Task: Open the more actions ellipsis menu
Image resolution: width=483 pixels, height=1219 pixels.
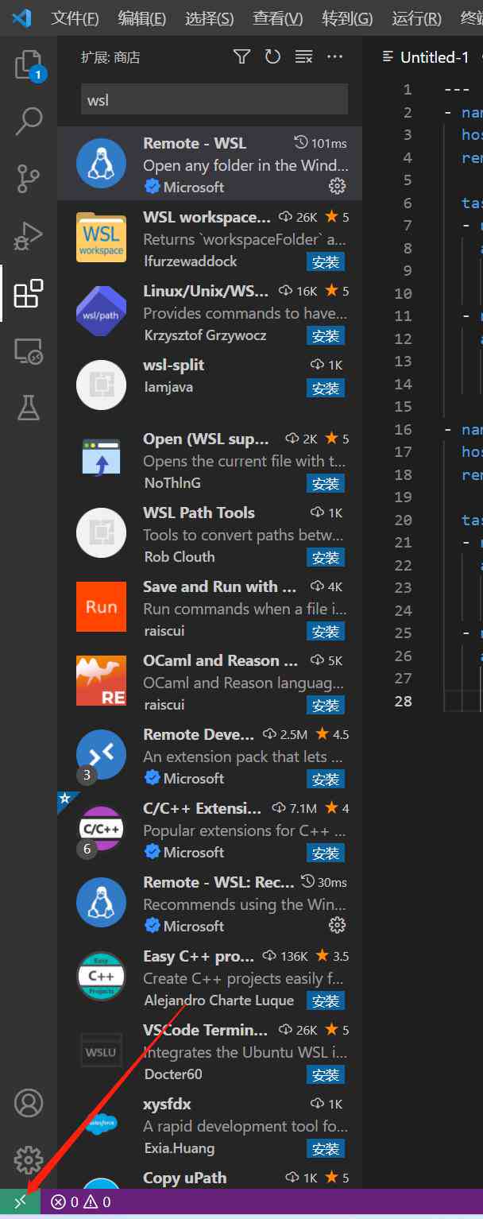Action: [x=334, y=56]
